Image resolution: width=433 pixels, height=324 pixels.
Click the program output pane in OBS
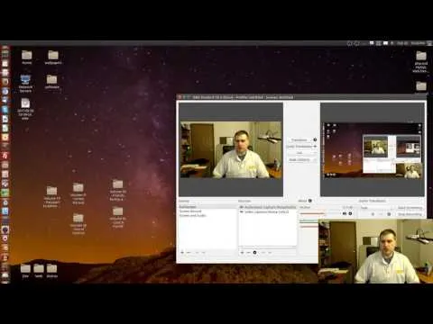click(373, 149)
